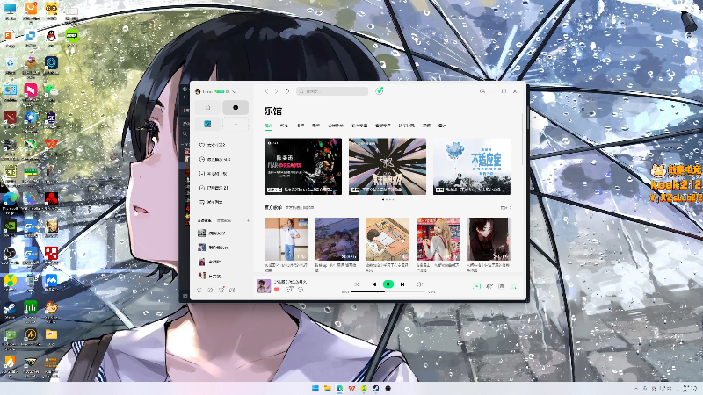Open the blue balloon album banner
703x395 pixels.
(x=472, y=166)
